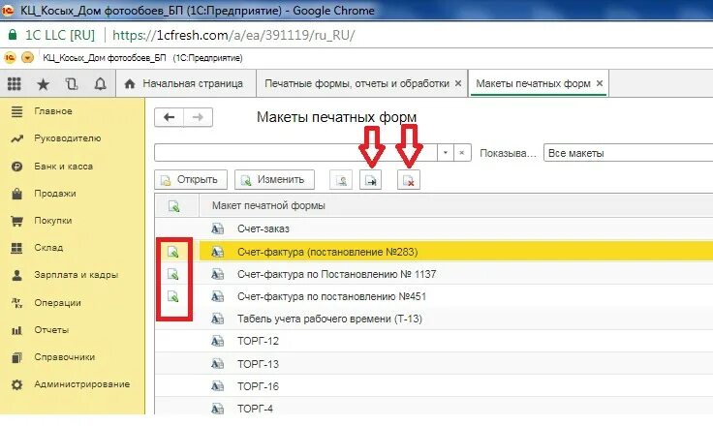The height and width of the screenshot is (426, 713).
Task: Select the ТОРГ-16 row
Action: pyautogui.click(x=434, y=386)
